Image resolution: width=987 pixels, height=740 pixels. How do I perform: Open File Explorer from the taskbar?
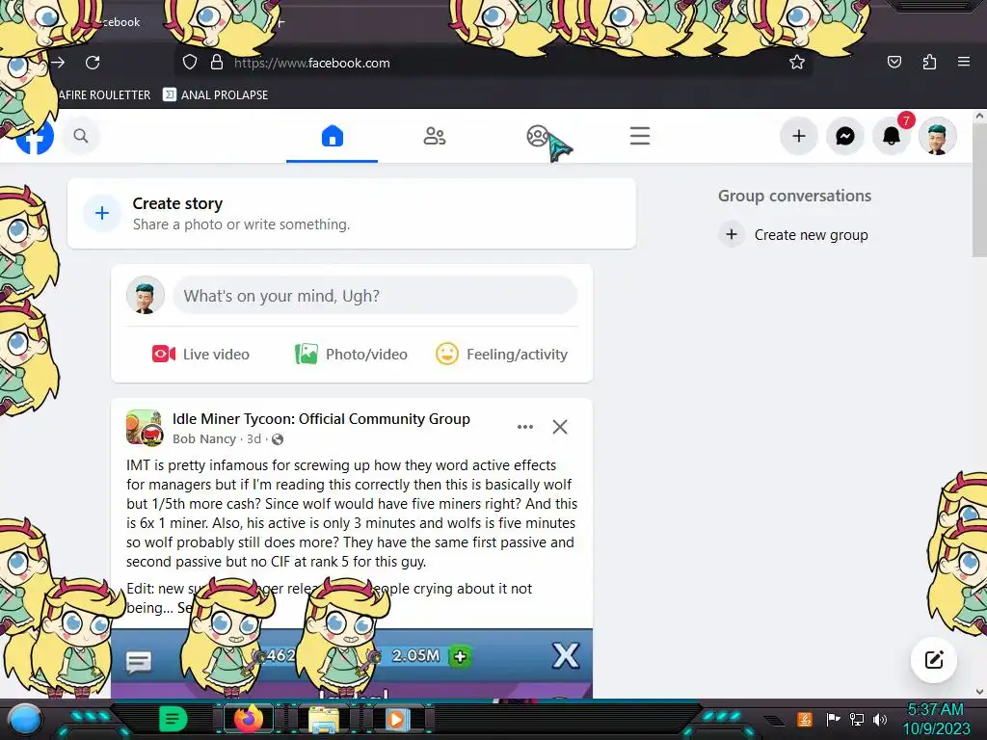323,720
